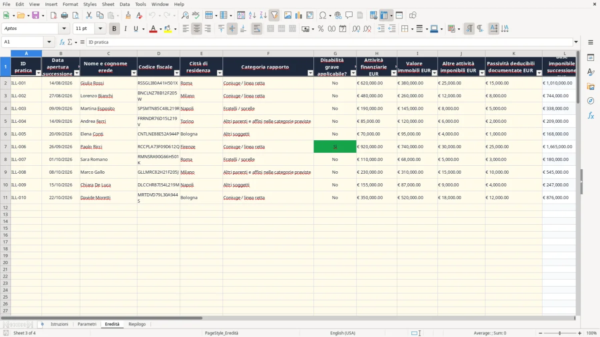Viewport: 600px width, 337px height.
Task: Click into the formula input line
Action: click(329, 42)
